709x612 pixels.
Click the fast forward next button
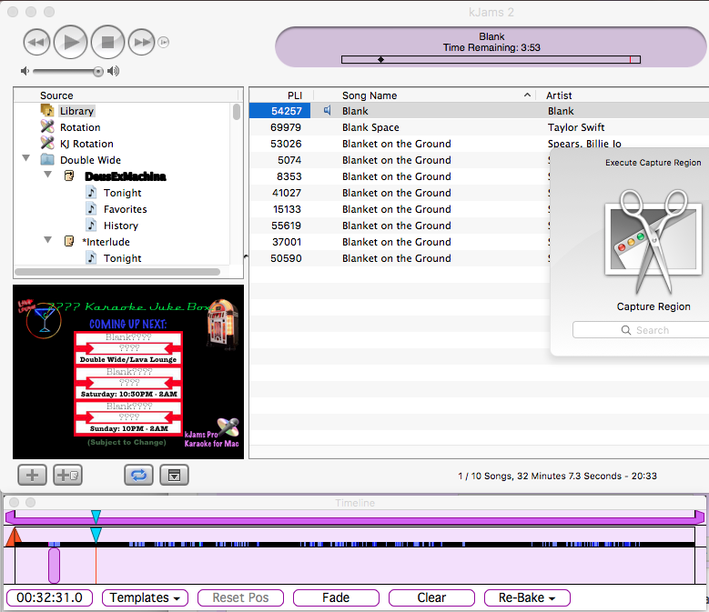[141, 42]
